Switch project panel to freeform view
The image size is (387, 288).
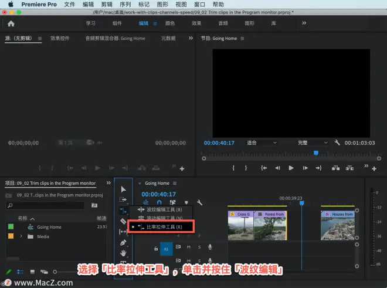click(44, 272)
